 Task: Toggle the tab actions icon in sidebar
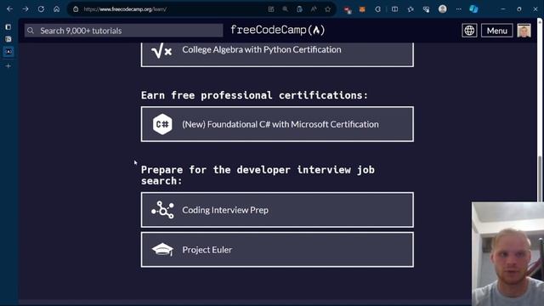pos(8,26)
